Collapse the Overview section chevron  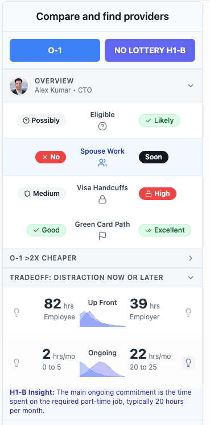point(191,86)
